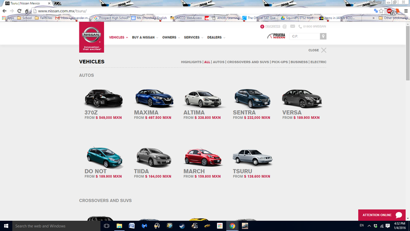
Task: Open Task View on the taskbar
Action: tap(107, 226)
